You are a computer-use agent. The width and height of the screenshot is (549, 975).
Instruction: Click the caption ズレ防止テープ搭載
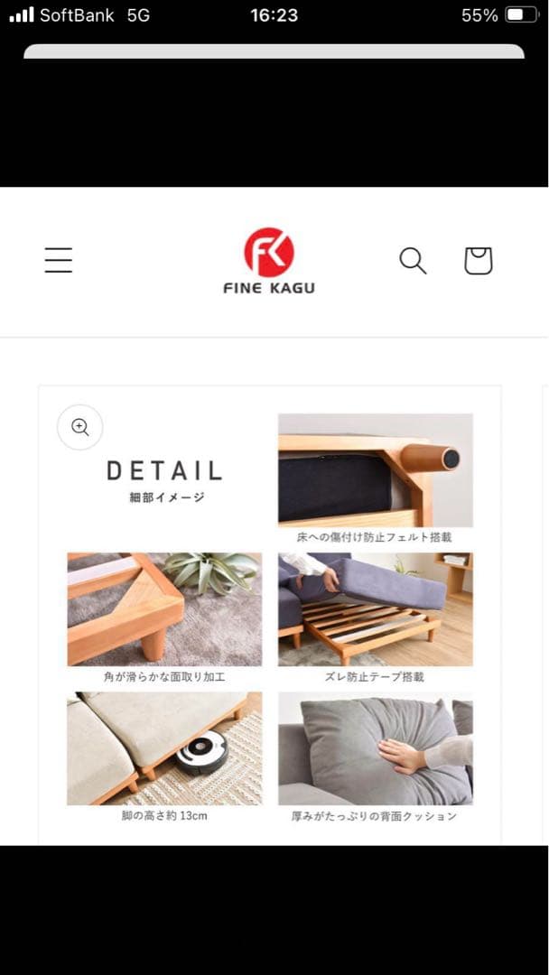375,677
